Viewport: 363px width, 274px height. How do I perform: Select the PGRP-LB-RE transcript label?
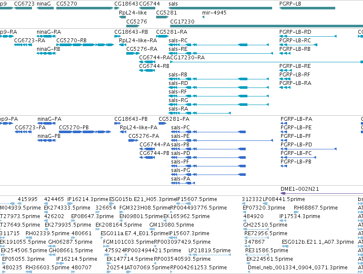(295, 66)
